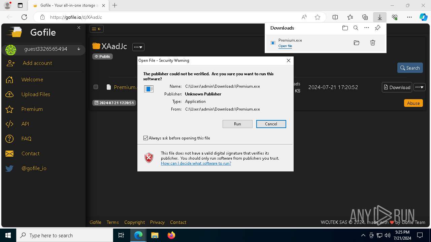Open the Favorites list icon

coord(350,17)
